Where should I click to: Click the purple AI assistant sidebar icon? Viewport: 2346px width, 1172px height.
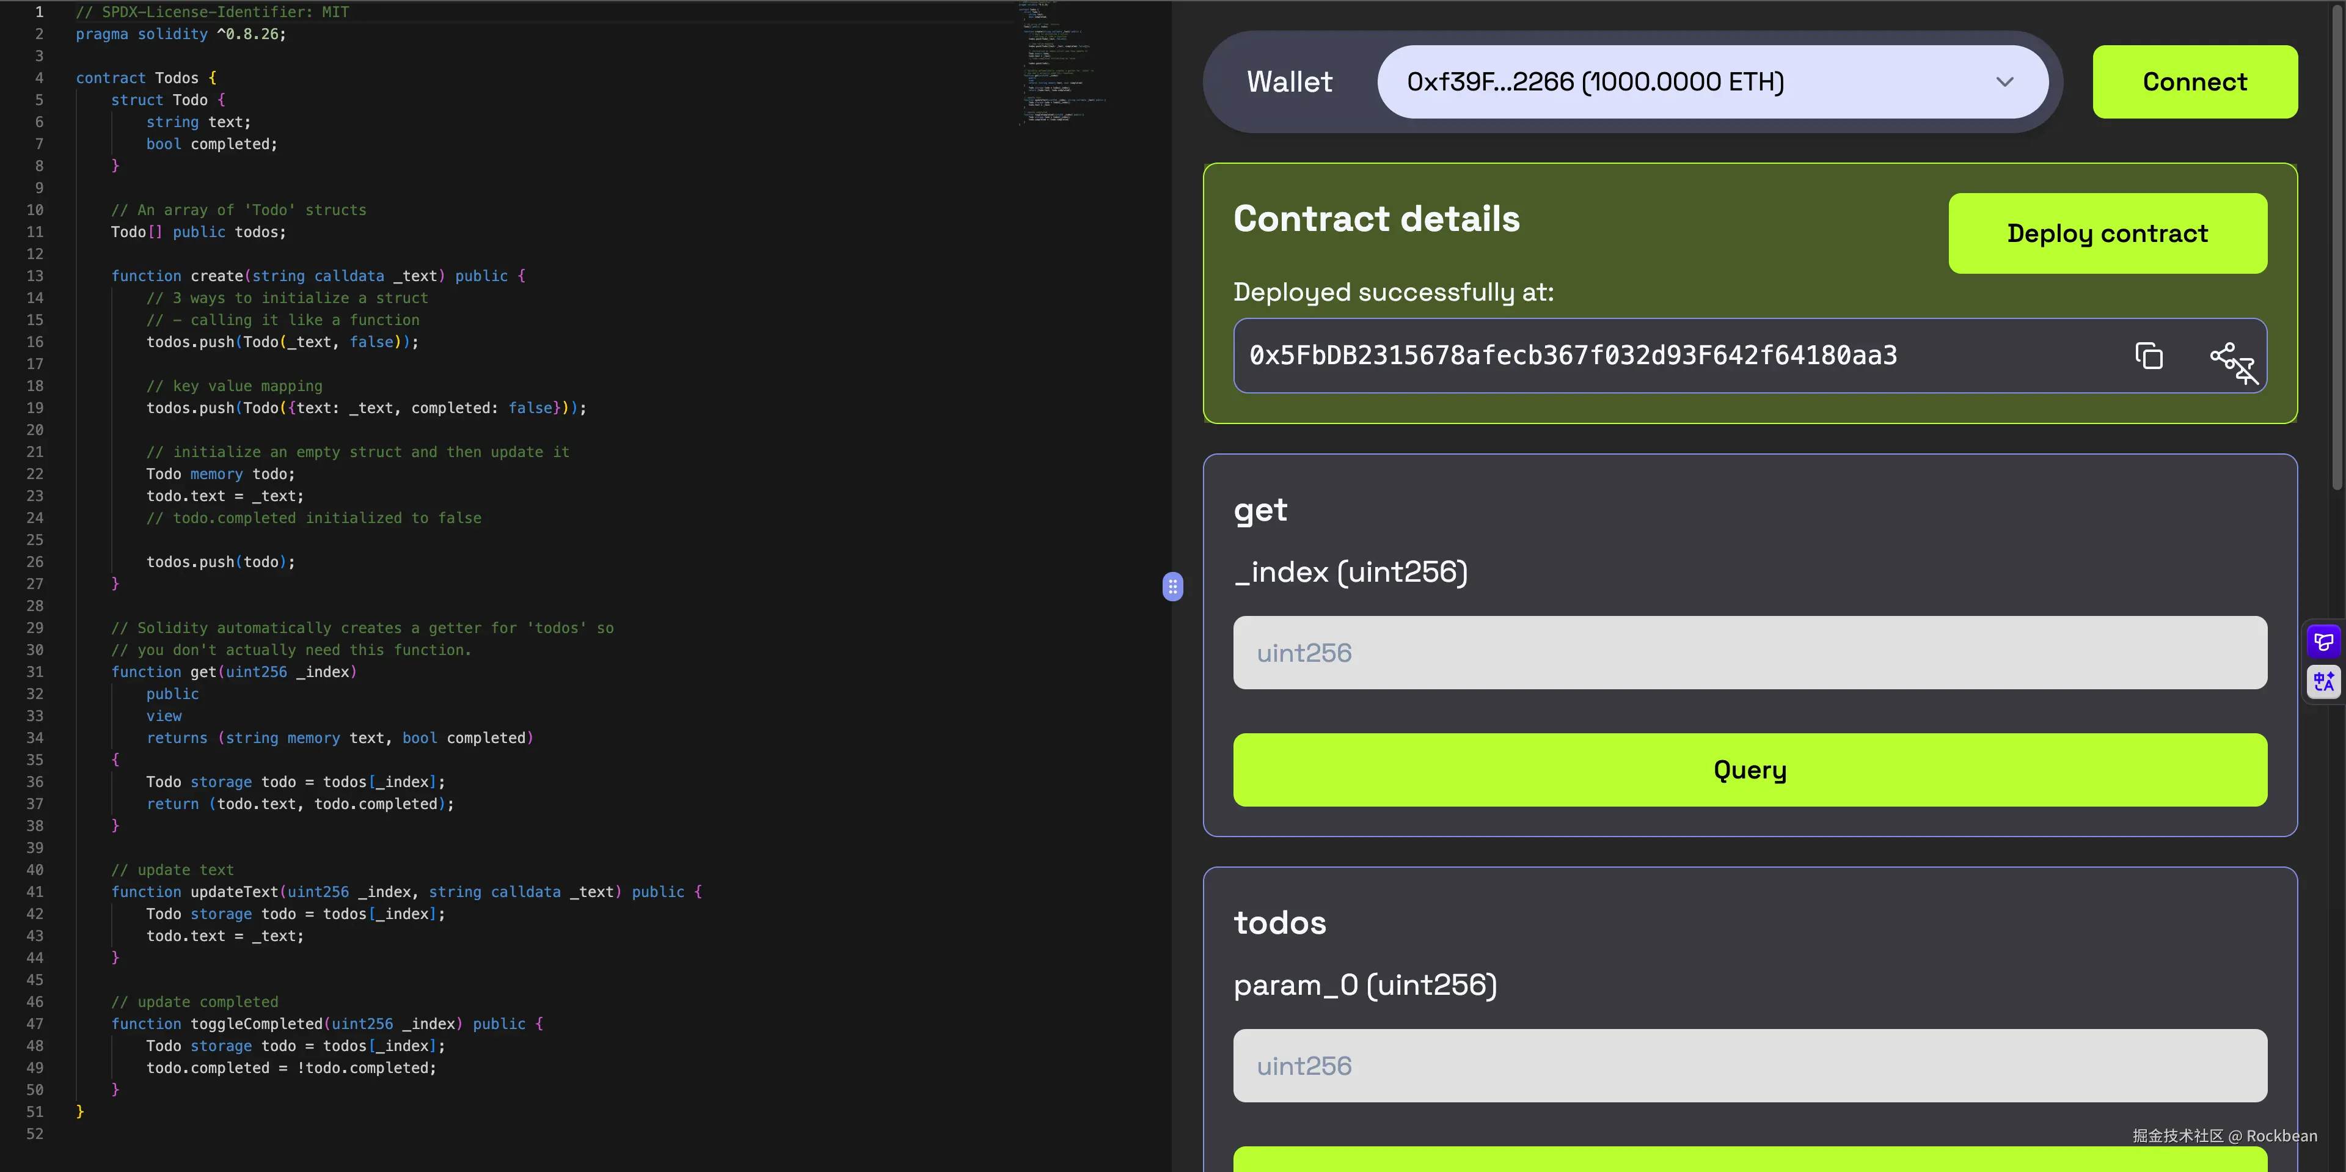click(x=2323, y=642)
